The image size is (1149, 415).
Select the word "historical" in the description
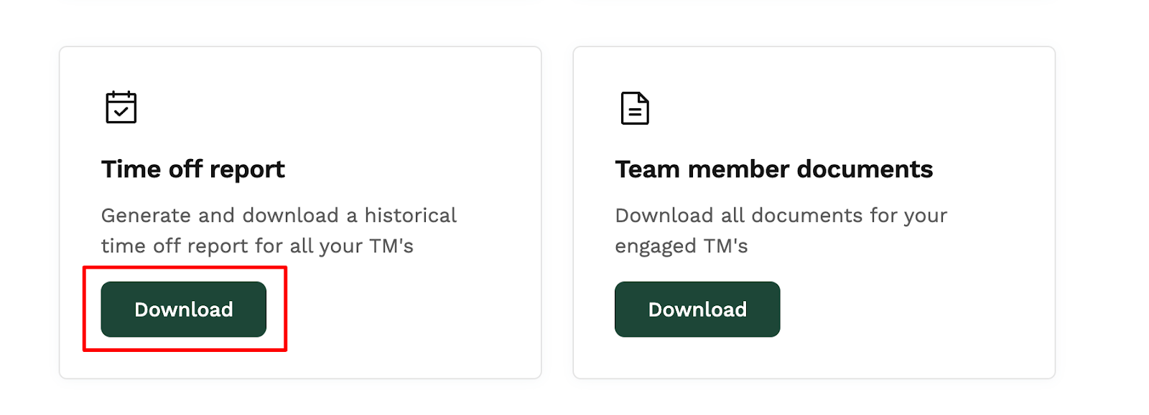410,215
